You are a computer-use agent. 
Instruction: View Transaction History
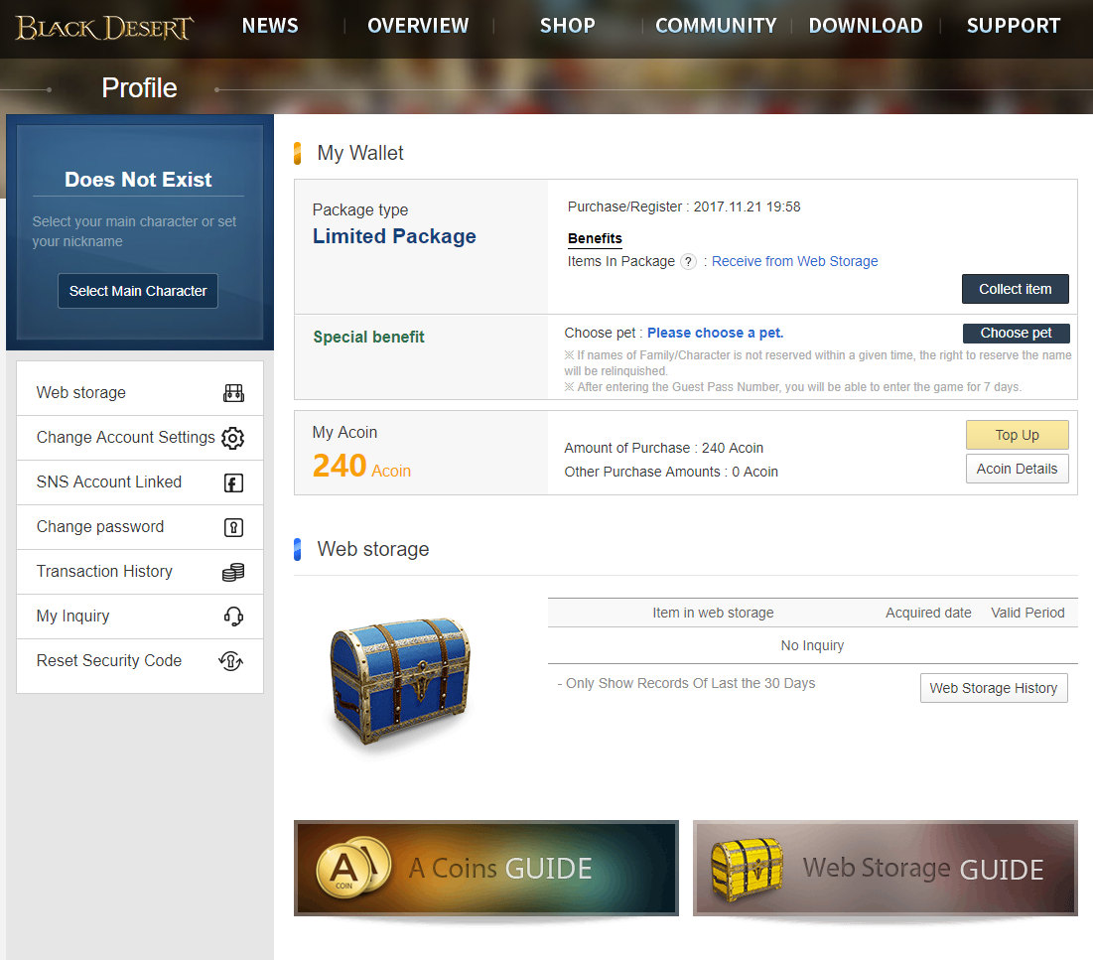click(140, 572)
